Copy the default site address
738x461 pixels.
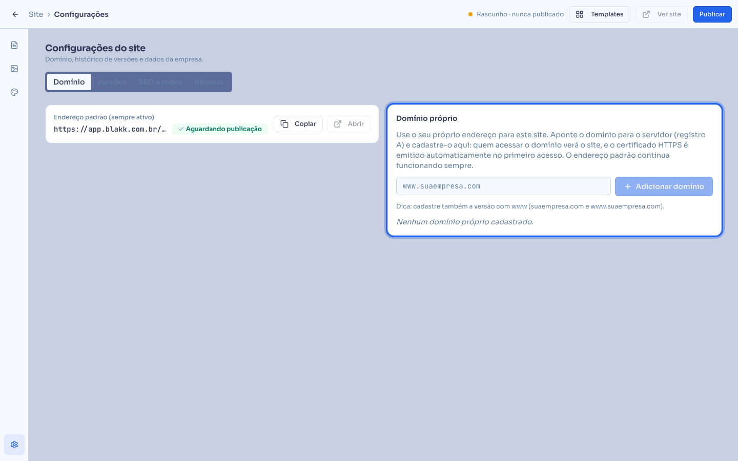pyautogui.click(x=298, y=124)
